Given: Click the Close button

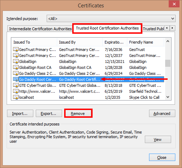Looking at the screenshot, I should [x=162, y=157].
